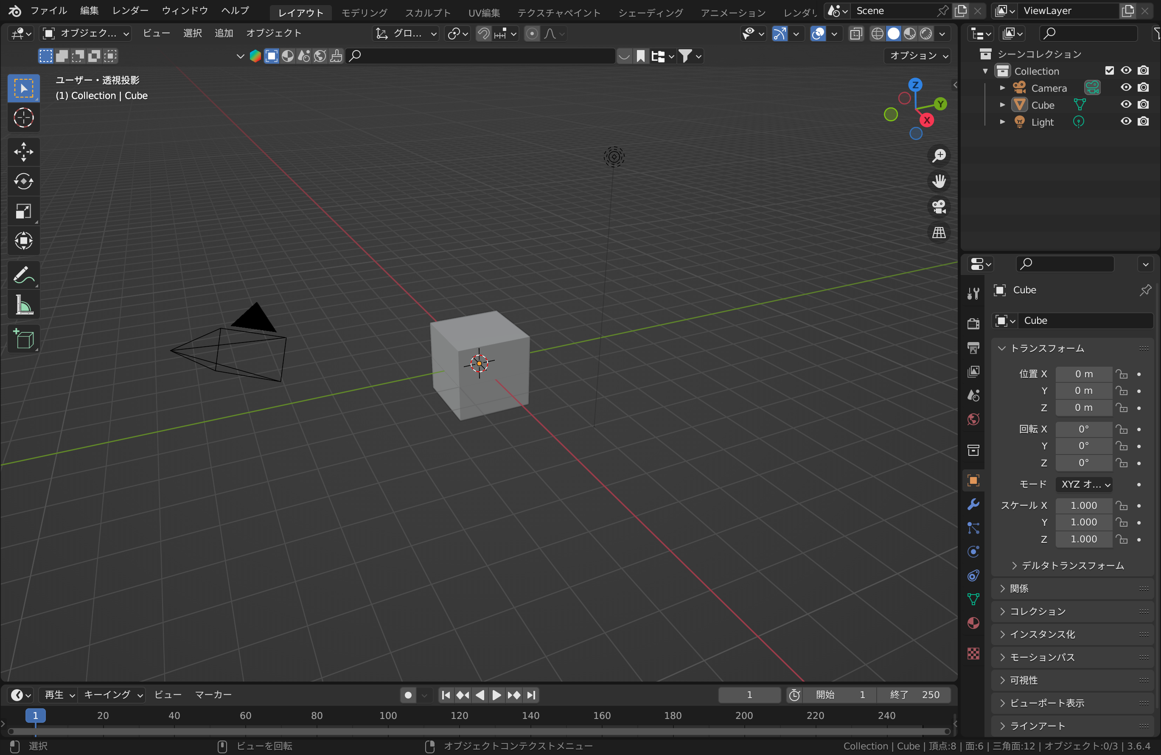Select the Measure tool
1161x755 pixels.
point(23,305)
